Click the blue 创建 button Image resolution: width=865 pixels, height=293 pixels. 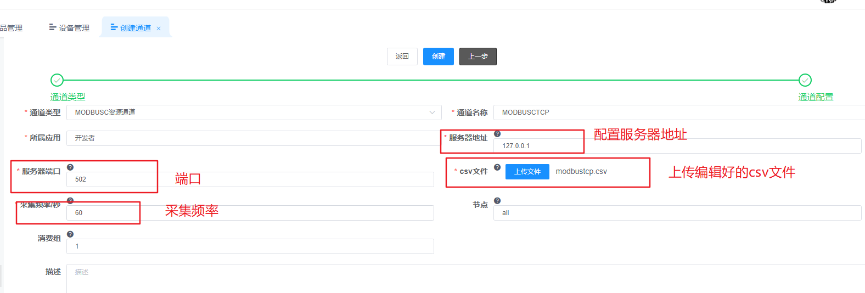(x=439, y=57)
